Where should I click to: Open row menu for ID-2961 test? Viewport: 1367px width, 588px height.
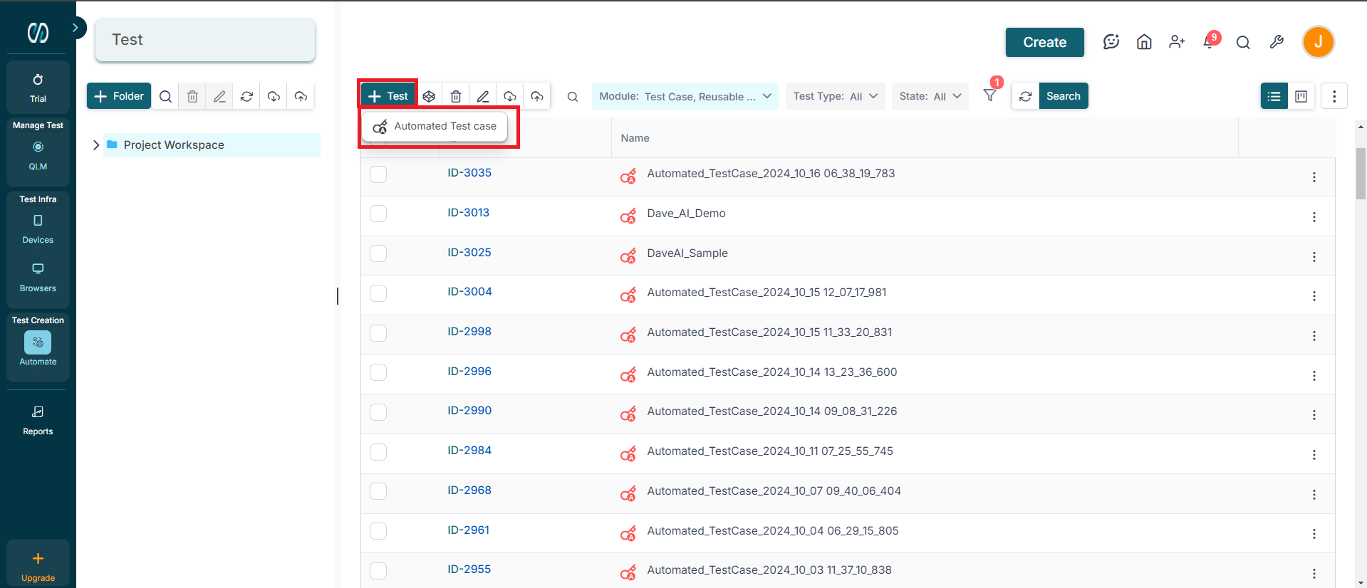point(1314,534)
